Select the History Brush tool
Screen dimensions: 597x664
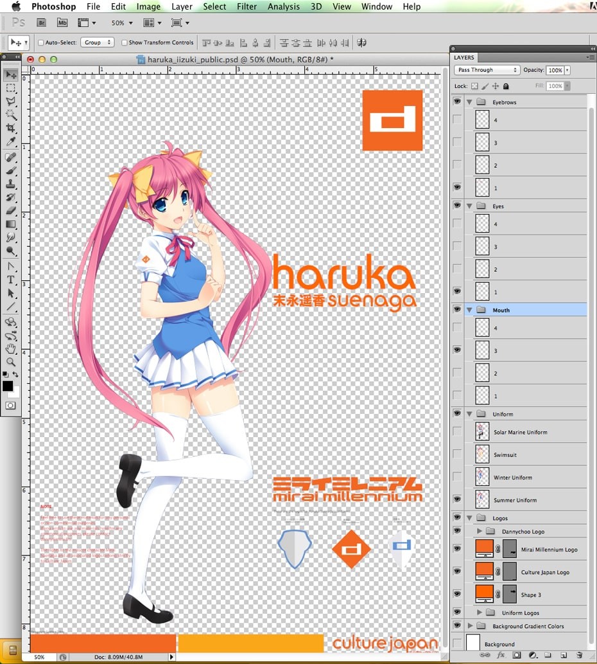click(11, 197)
